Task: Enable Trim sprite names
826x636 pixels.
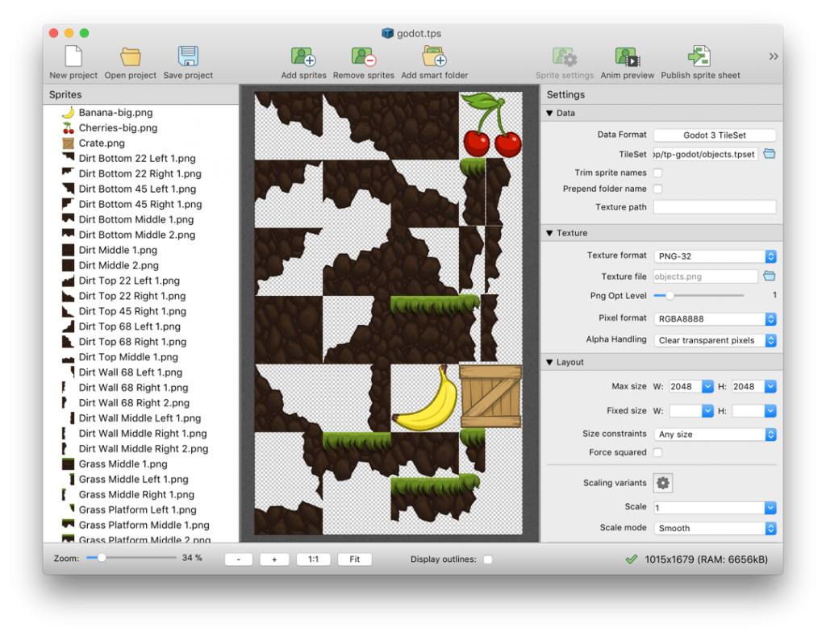Action: click(x=657, y=173)
